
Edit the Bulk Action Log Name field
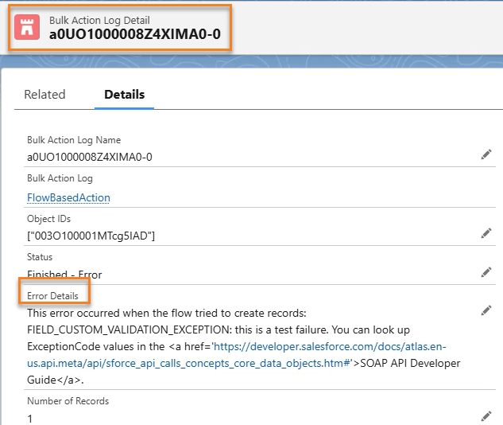(x=486, y=155)
